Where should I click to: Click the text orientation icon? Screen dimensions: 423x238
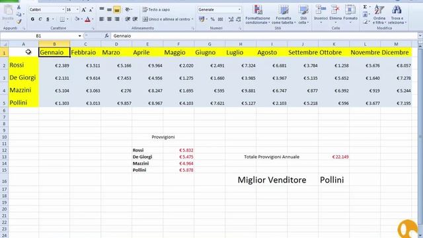pos(128,9)
